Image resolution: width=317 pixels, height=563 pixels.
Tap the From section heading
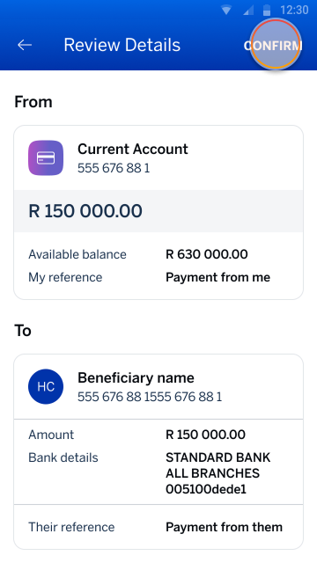pos(33,102)
